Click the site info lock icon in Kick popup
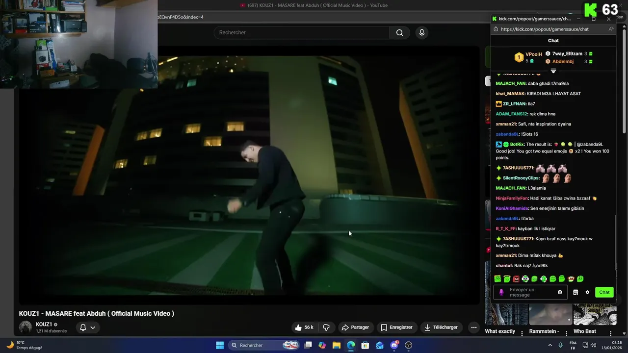This screenshot has height=353, width=628. 496,29
